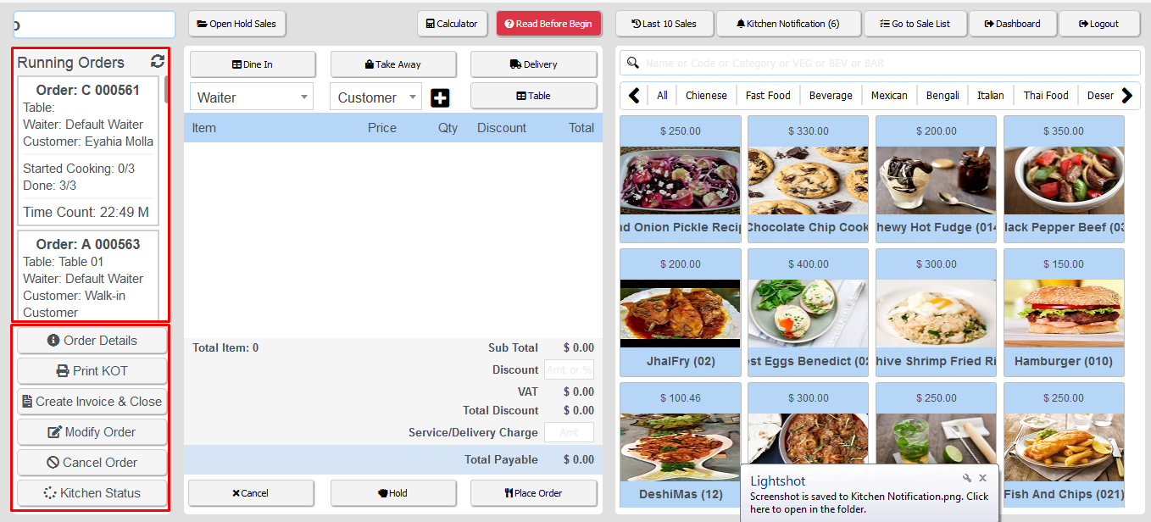The image size is (1151, 522).
Task: Click the "Total Payable" label
Action: click(501, 459)
